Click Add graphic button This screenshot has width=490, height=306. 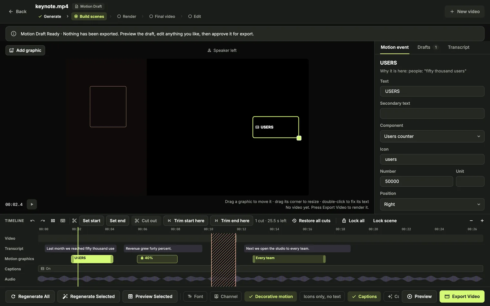(25, 50)
